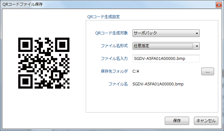Click the read-only SGDV-A5FA01A00000.bmp file name text
Viewport: 224px width, 131px height.
[158, 84]
